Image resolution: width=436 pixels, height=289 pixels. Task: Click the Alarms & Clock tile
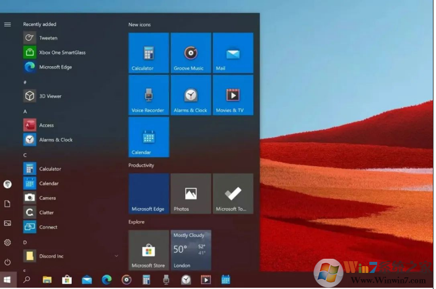191,95
